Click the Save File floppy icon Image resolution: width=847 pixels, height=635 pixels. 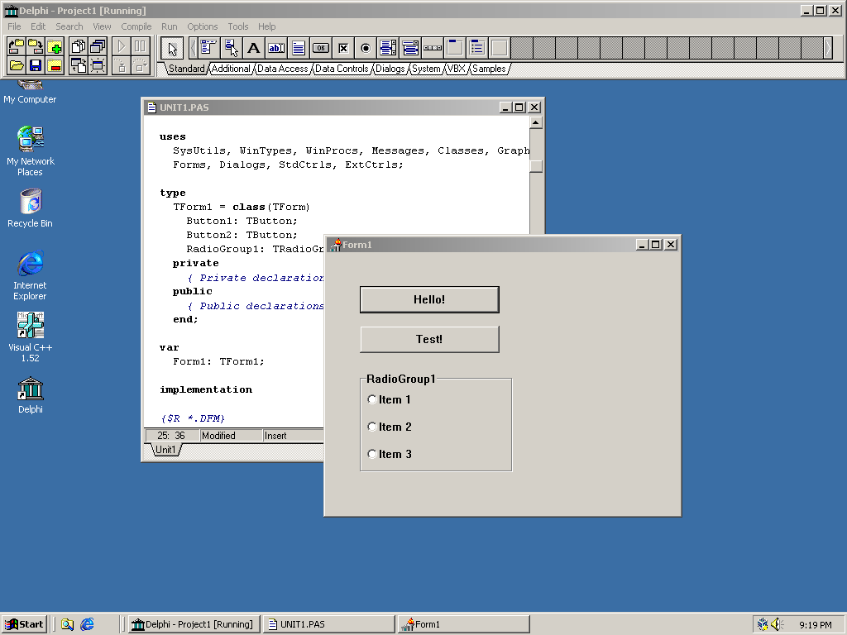[36, 66]
